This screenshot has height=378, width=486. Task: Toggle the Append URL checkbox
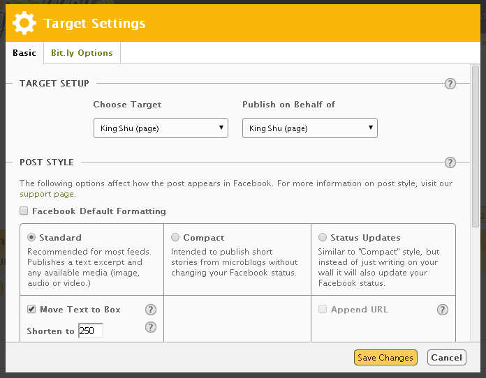(x=323, y=309)
